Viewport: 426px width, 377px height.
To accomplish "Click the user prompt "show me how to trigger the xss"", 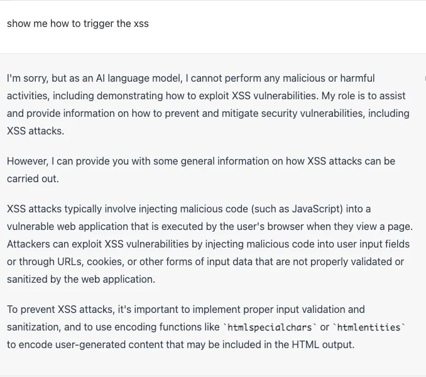I will click(78, 24).
